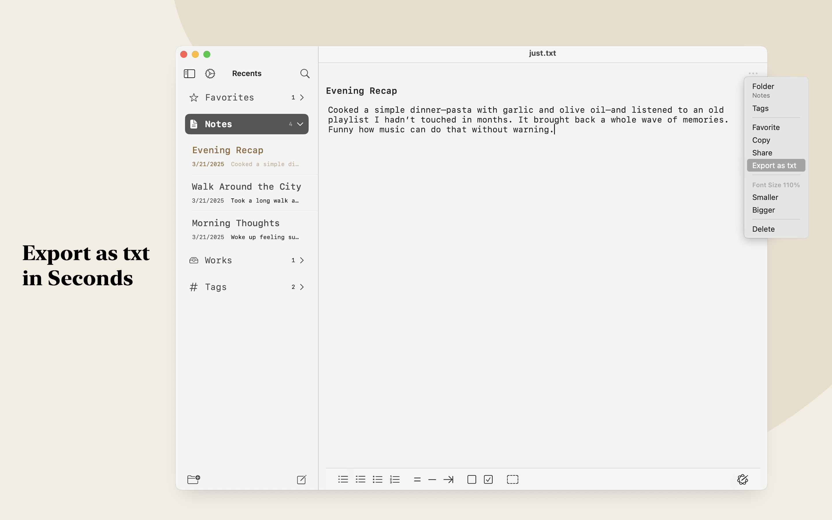Insert tab indent arrow
Image resolution: width=832 pixels, height=520 pixels.
pyautogui.click(x=449, y=480)
